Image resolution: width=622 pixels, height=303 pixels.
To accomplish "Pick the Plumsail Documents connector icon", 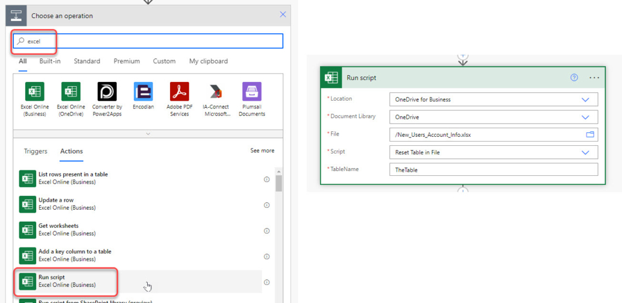I will (252, 92).
